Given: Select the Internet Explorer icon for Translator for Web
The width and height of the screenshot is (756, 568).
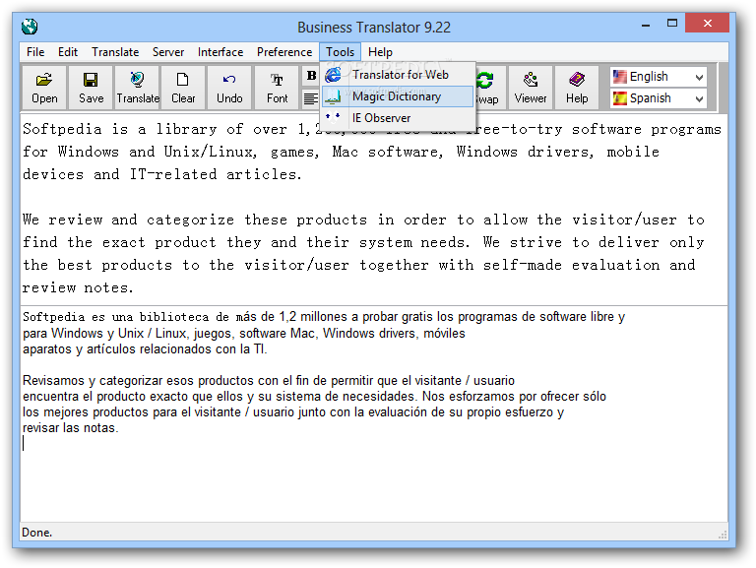Looking at the screenshot, I should [333, 75].
